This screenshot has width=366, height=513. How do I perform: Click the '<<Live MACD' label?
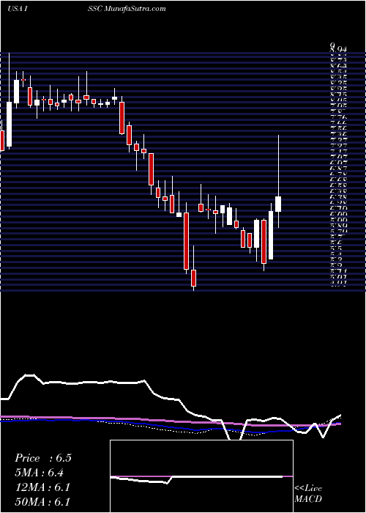(x=308, y=494)
